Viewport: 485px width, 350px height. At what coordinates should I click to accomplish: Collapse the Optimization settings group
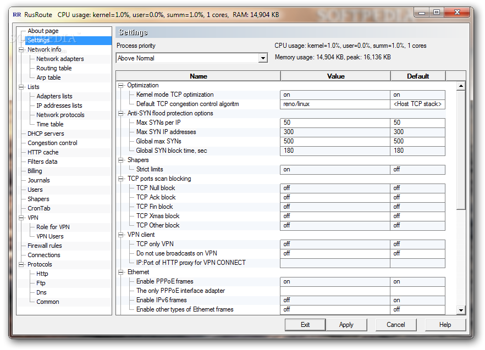(x=121, y=85)
